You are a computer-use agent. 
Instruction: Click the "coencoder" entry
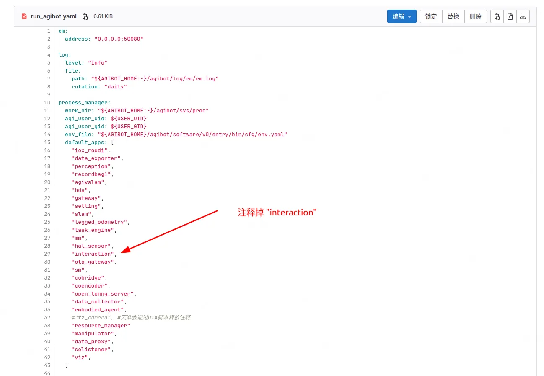[x=89, y=285]
